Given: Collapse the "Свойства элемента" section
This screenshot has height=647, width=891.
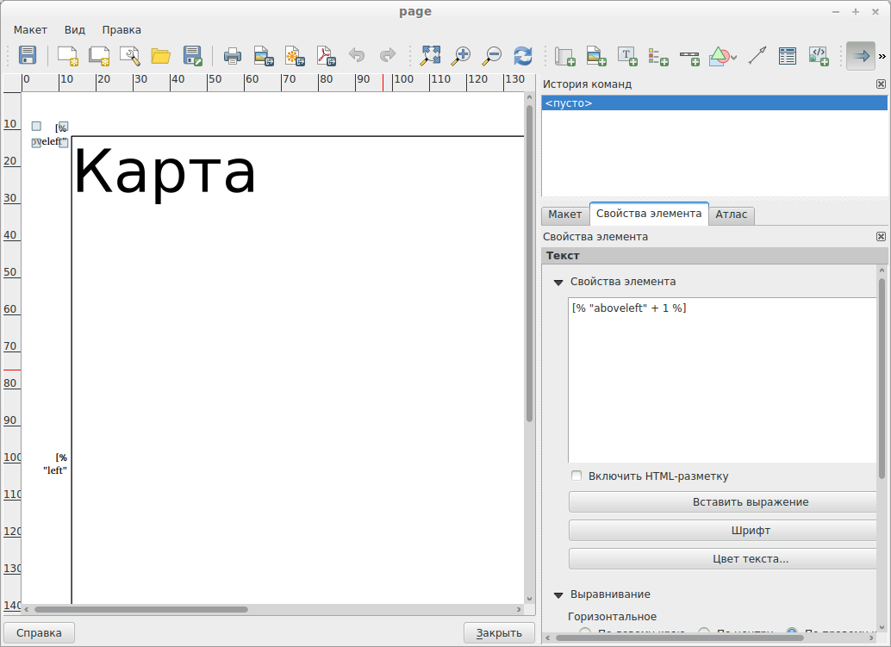Looking at the screenshot, I should (558, 282).
